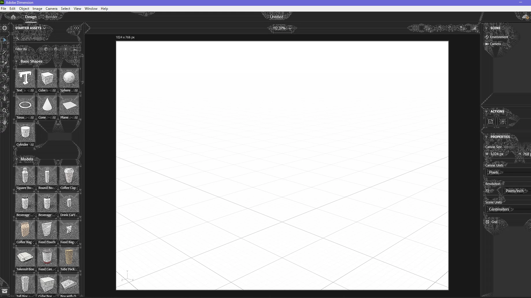The width and height of the screenshot is (531, 298).
Task: Select Environment in the Scene panel
Action: (x=499, y=37)
